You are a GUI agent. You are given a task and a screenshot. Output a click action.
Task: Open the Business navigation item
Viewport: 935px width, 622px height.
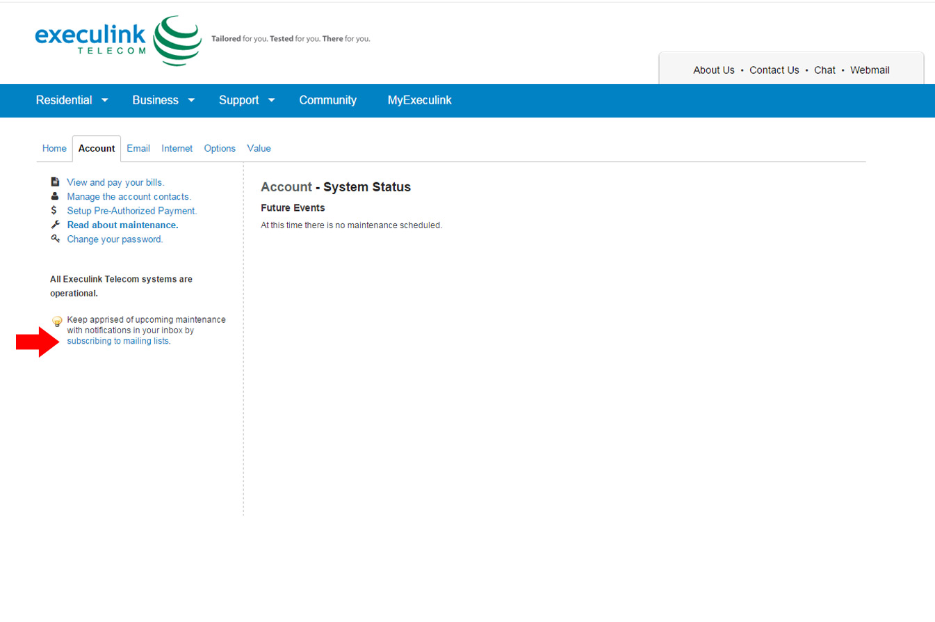pyautogui.click(x=155, y=100)
